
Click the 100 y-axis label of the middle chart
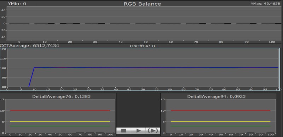click(4, 68)
